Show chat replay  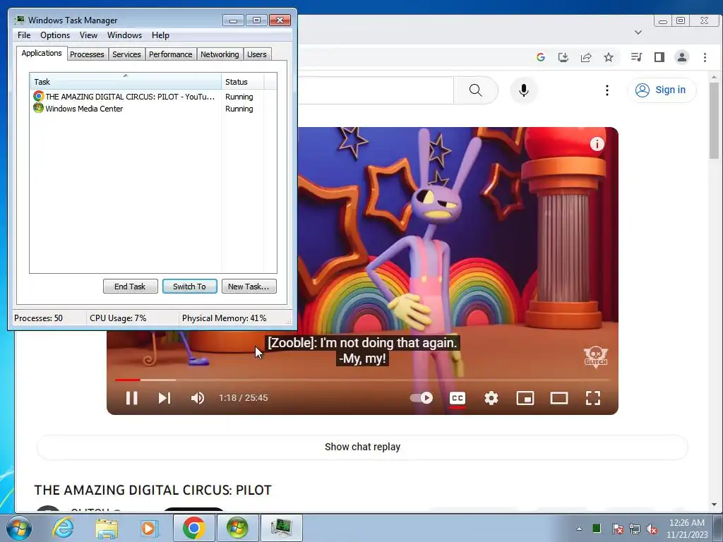click(362, 447)
